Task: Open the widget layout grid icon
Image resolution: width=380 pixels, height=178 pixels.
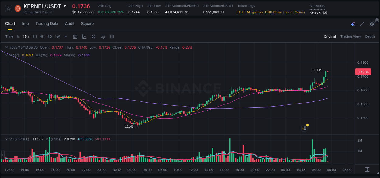Action: click(x=372, y=24)
